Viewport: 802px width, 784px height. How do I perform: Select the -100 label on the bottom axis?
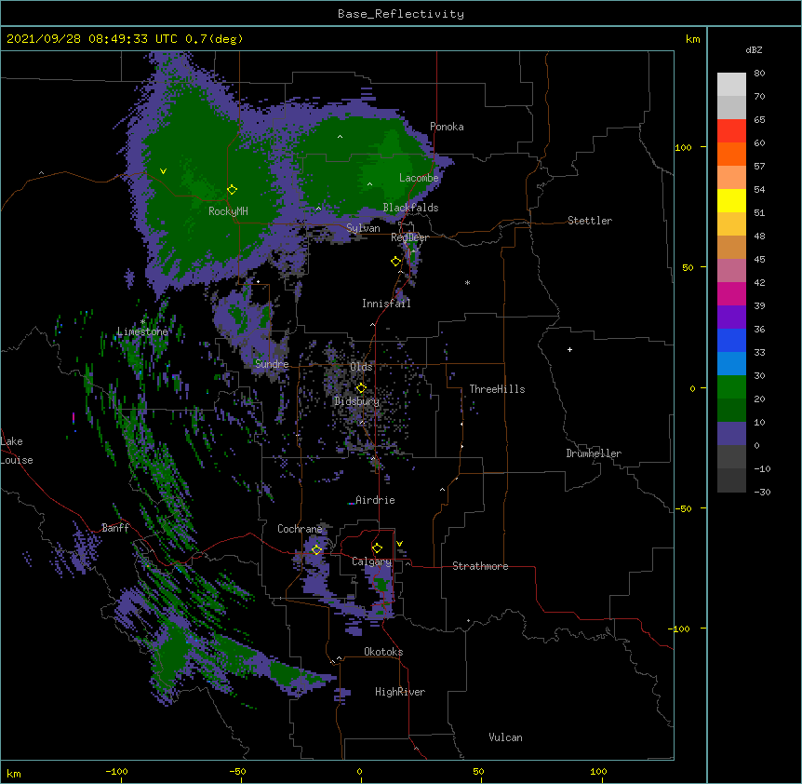click(116, 771)
